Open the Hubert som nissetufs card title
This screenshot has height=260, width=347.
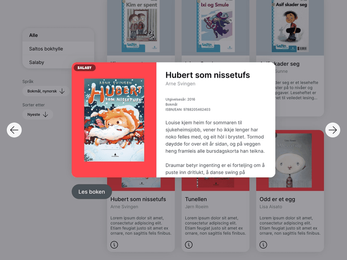click(138, 199)
